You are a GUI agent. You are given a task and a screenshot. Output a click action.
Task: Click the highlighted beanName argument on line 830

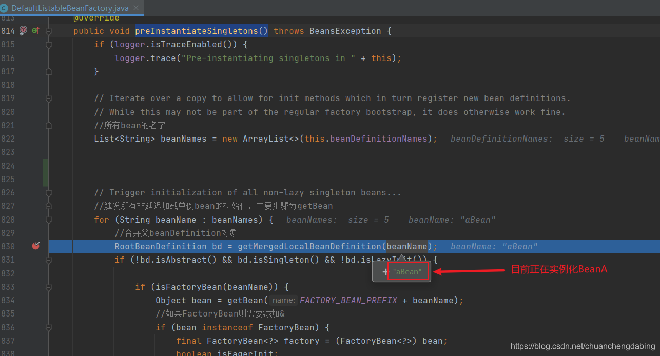(407, 246)
